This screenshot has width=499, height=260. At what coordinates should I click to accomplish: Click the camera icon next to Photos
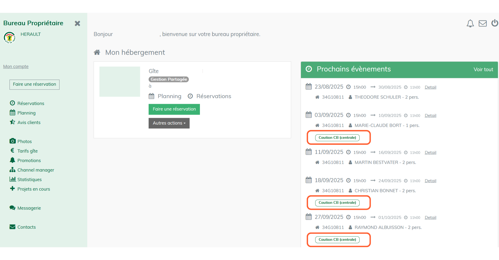12,141
